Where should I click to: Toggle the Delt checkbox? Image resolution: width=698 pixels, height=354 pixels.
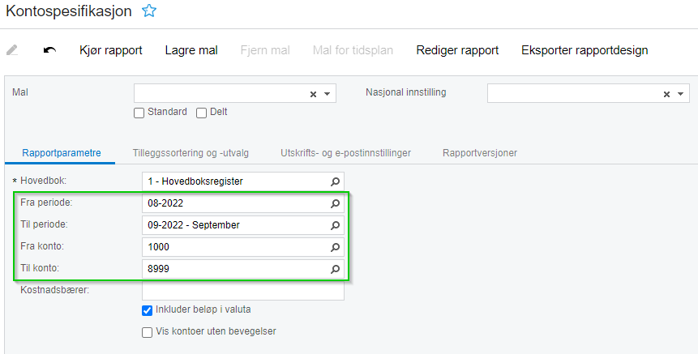click(201, 113)
